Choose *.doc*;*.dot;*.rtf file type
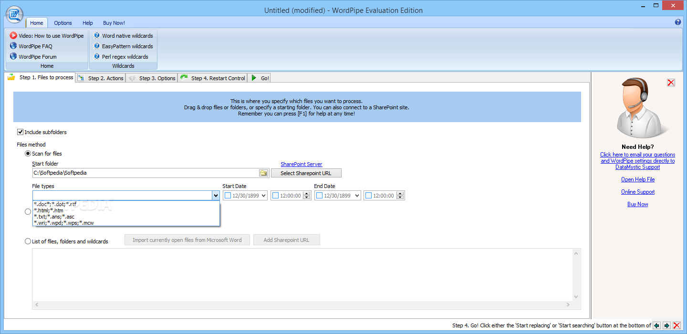 point(126,204)
